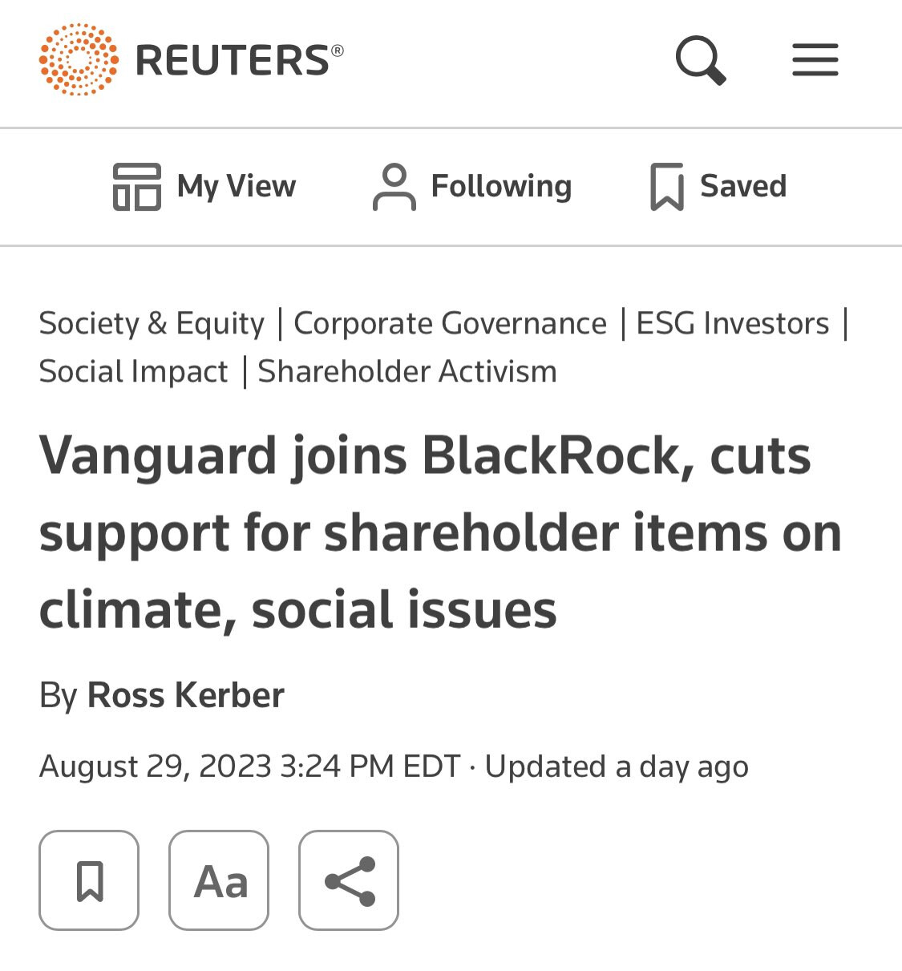The height and width of the screenshot is (971, 902).
Task: Open author Ross Kerber's profile link
Action: (185, 695)
